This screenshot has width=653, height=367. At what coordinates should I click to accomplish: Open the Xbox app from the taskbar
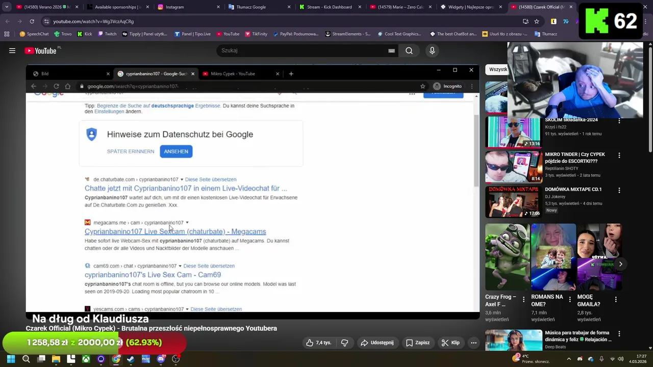(86, 359)
